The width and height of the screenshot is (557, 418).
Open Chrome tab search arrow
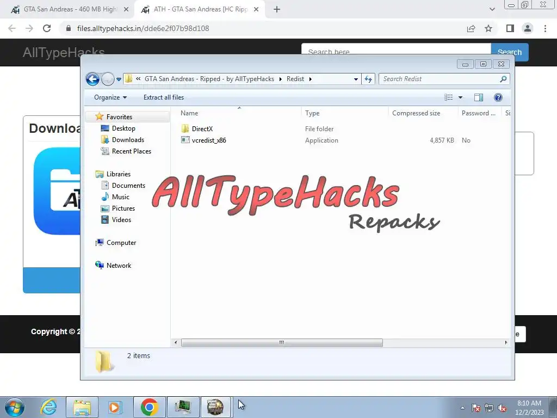[x=492, y=10]
